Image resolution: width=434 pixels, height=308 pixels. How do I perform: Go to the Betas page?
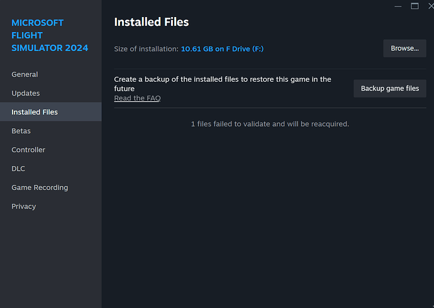coord(21,131)
